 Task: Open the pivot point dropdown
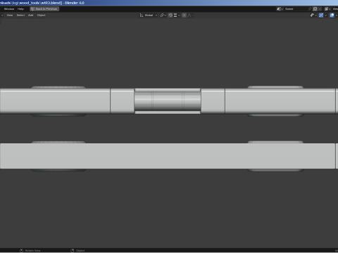pyautogui.click(x=163, y=15)
